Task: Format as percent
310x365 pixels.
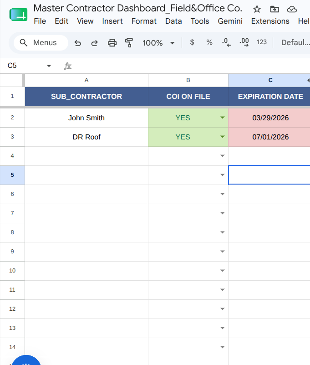Action: (x=209, y=42)
